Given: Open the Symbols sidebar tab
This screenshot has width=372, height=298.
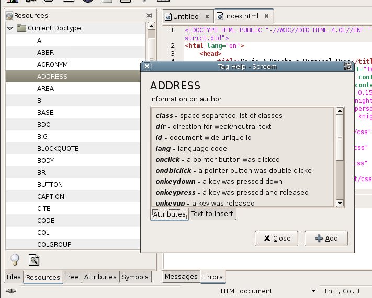Looking at the screenshot, I should click(x=135, y=277).
